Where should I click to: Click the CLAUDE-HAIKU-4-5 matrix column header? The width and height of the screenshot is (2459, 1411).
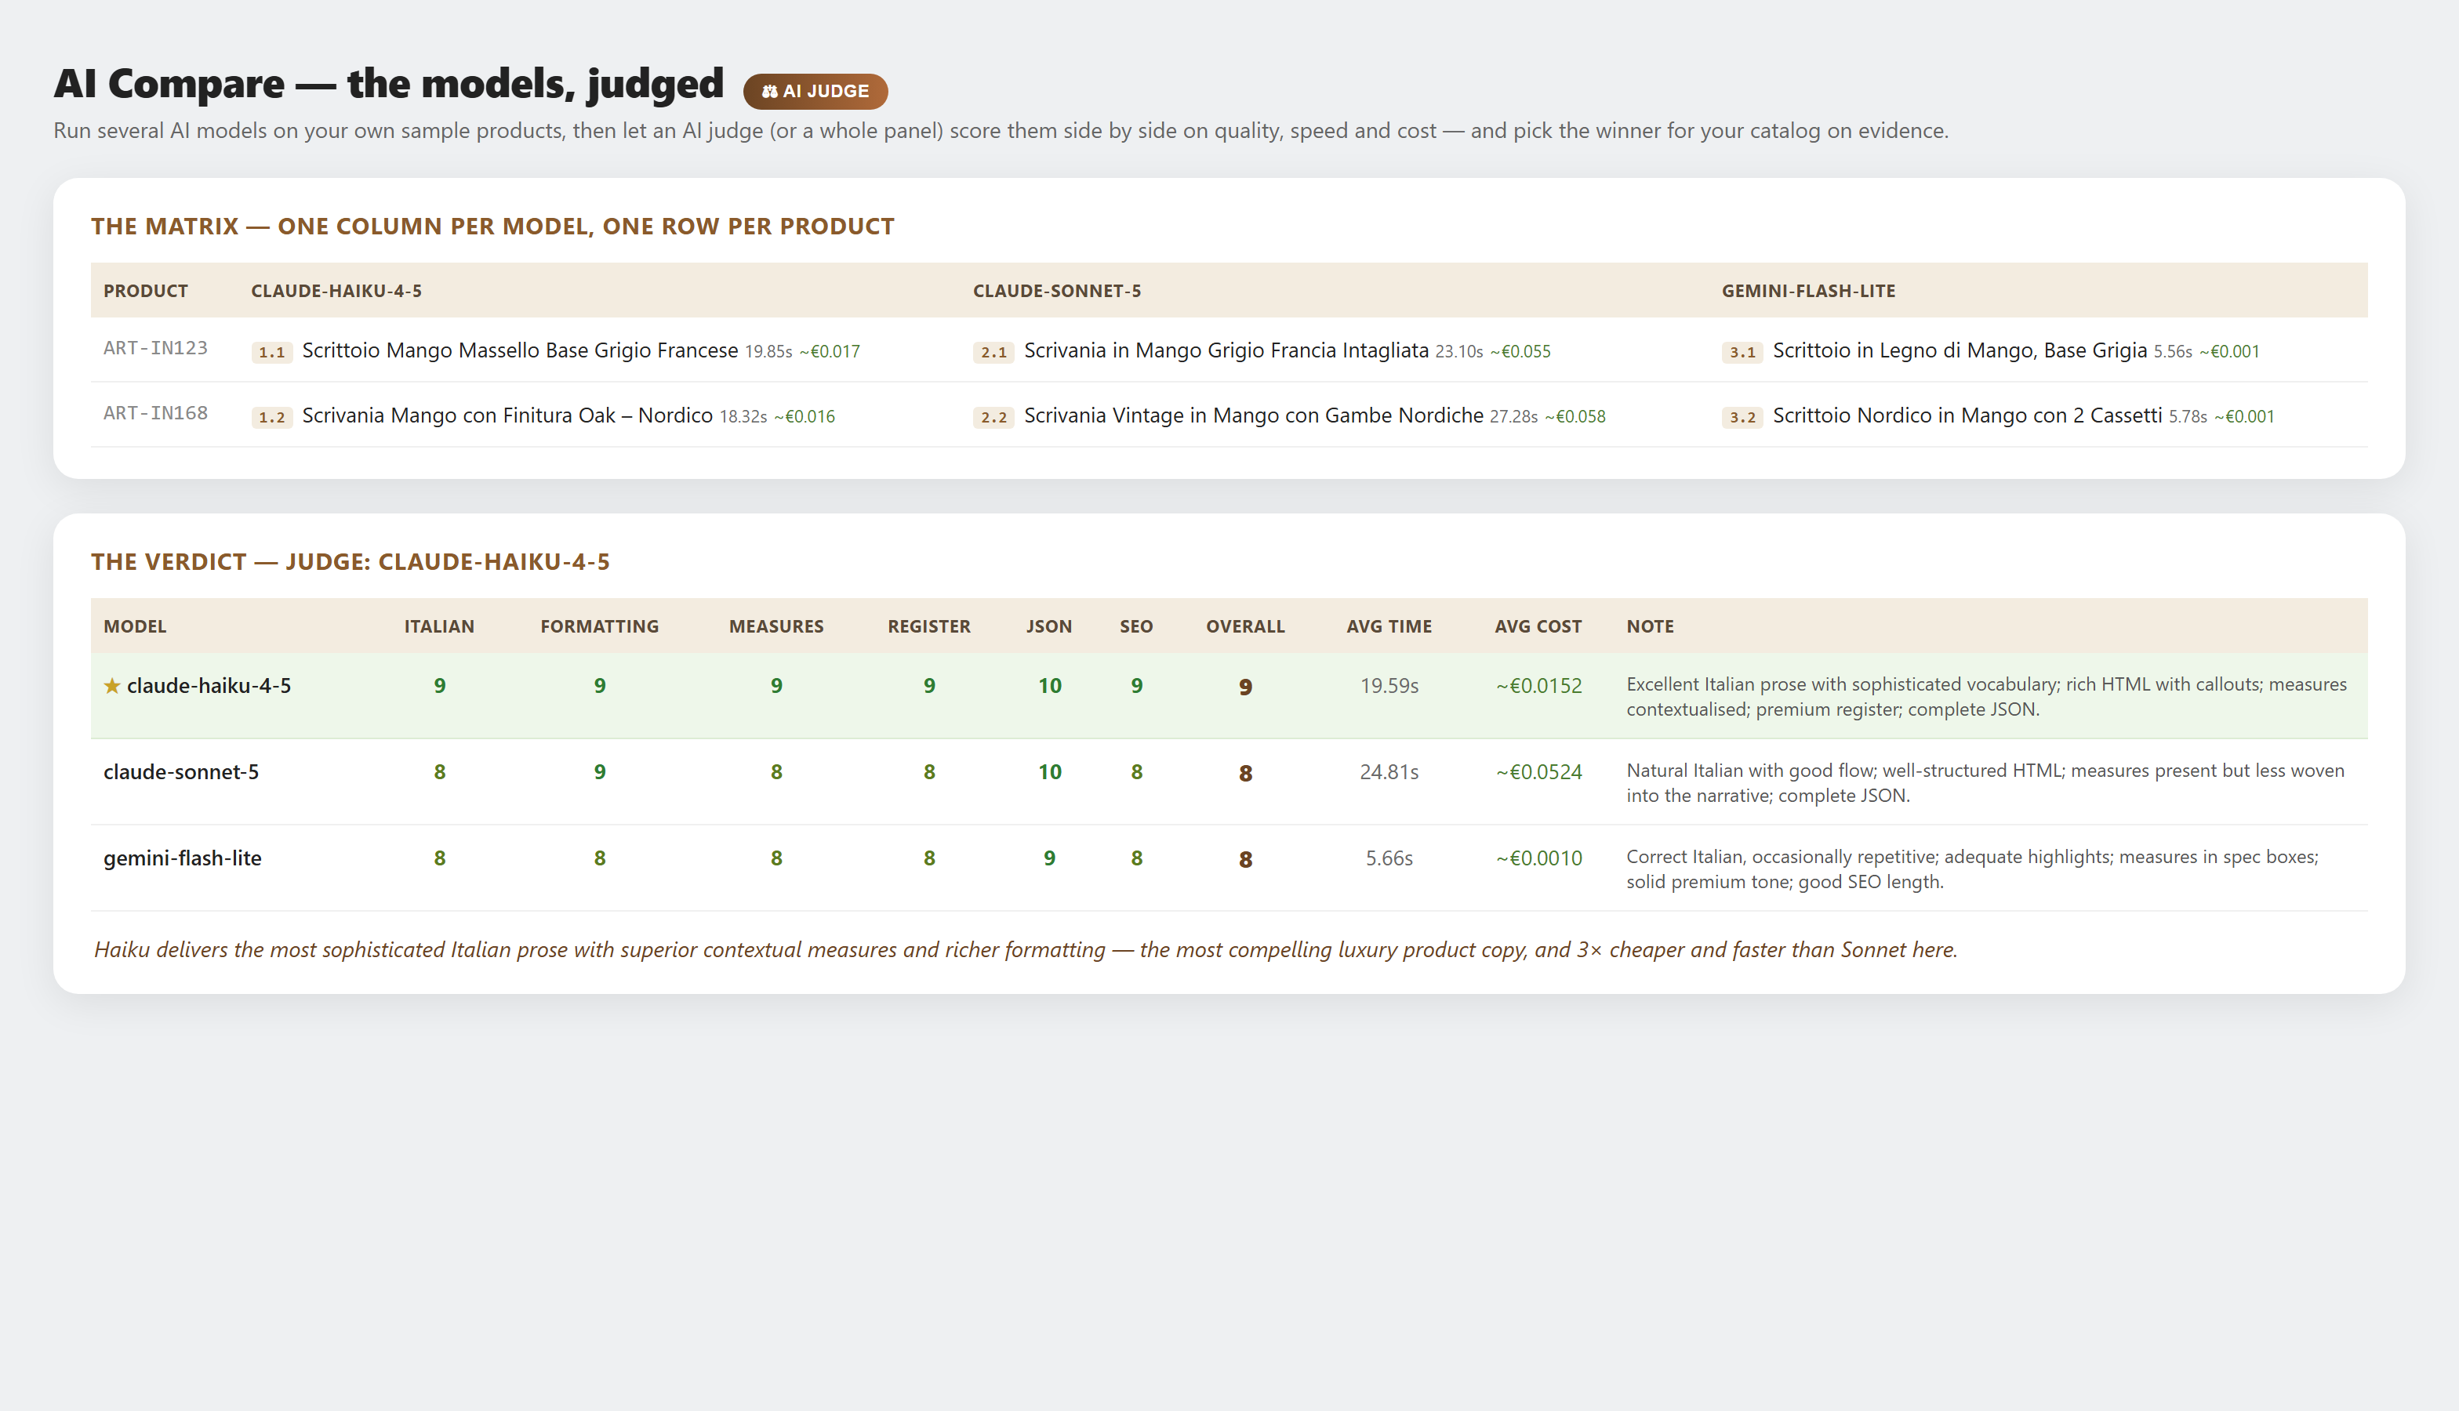pyautogui.click(x=336, y=291)
